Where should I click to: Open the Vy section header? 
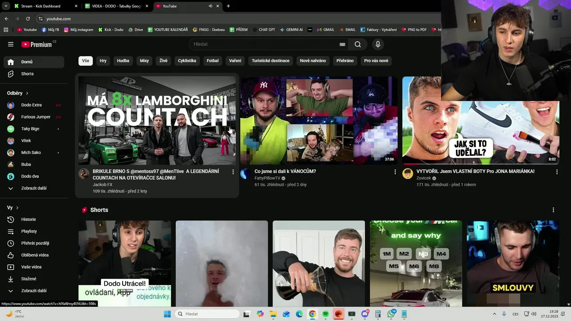(x=13, y=208)
